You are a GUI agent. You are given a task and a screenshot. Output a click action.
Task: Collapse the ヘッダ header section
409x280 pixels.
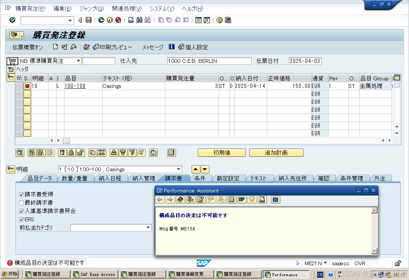11,69
